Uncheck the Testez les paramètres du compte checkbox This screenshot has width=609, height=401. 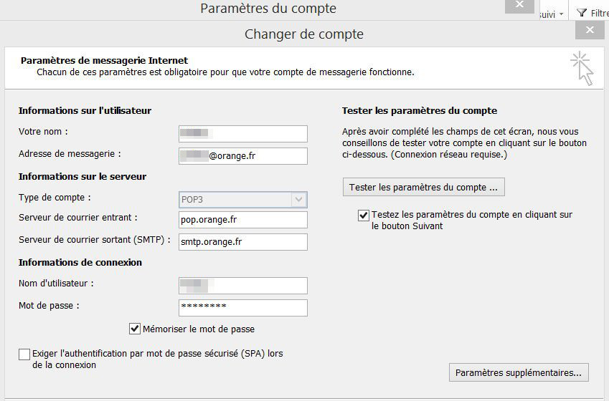point(364,215)
